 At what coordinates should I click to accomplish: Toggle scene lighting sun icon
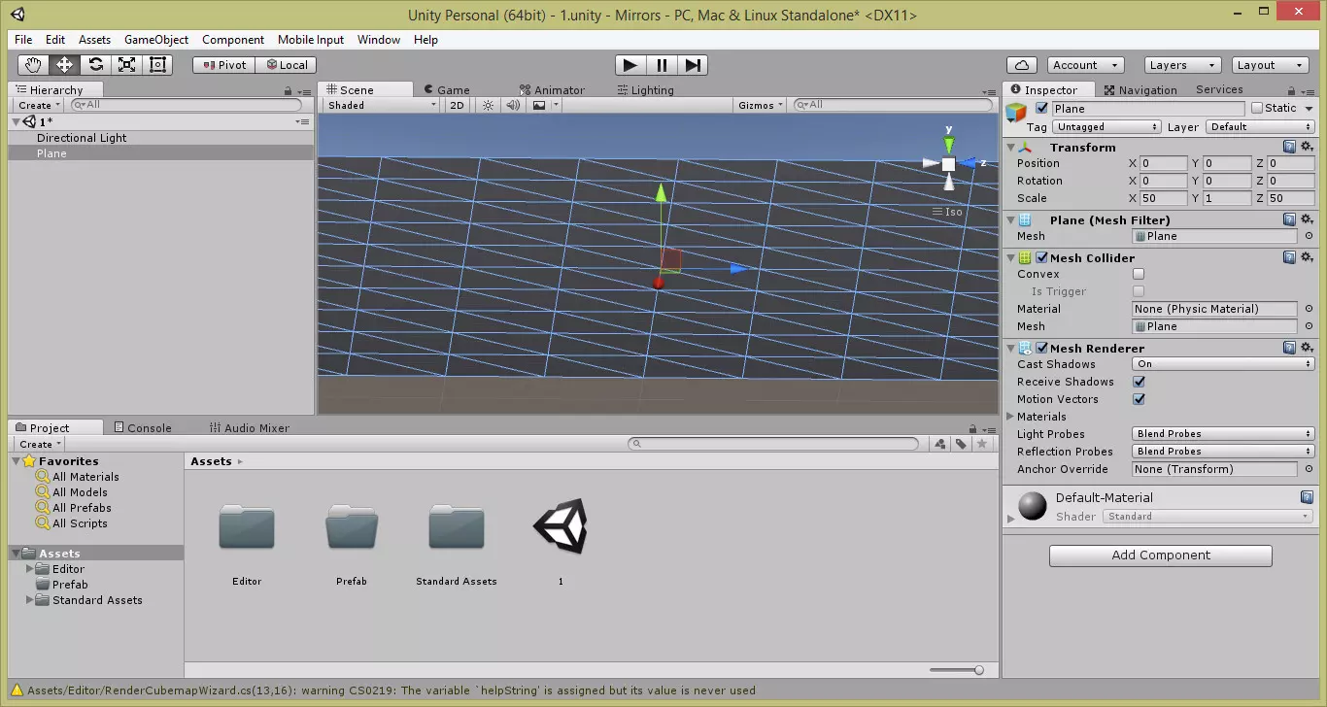(488, 105)
